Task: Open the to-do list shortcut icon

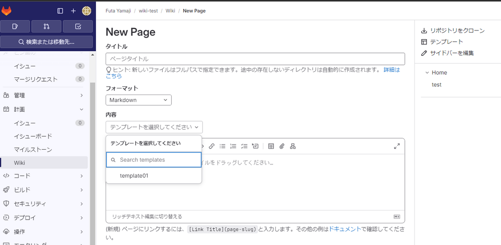Action: [x=78, y=26]
